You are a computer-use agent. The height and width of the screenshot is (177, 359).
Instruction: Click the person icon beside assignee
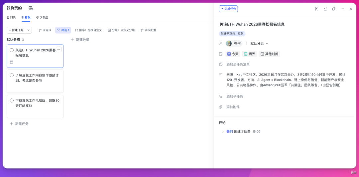[221, 43]
